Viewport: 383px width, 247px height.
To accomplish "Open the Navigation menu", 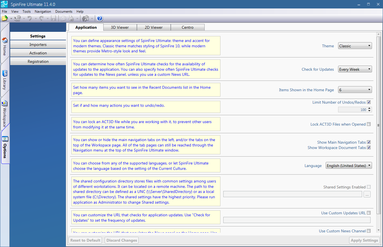I will pyautogui.click(x=43, y=12).
